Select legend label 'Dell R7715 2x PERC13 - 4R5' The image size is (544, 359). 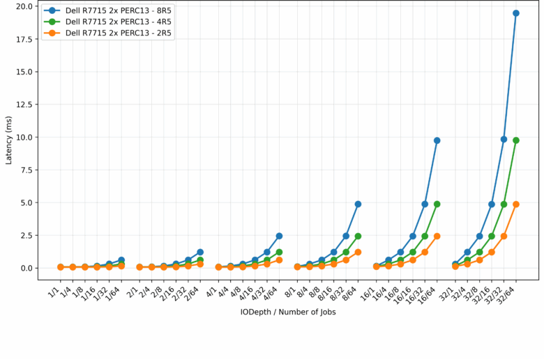pos(118,22)
